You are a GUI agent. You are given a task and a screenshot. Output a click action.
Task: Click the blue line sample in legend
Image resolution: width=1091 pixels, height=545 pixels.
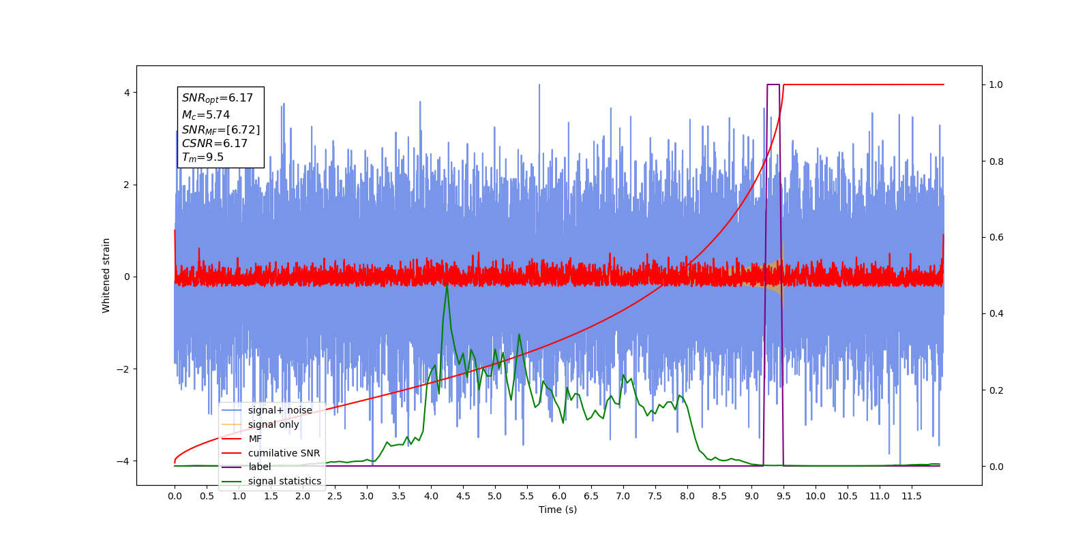(x=232, y=410)
